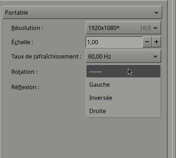The width and height of the screenshot is (176, 158).
Task: Decrease the Échelle value with minus button
Action: (147, 42)
